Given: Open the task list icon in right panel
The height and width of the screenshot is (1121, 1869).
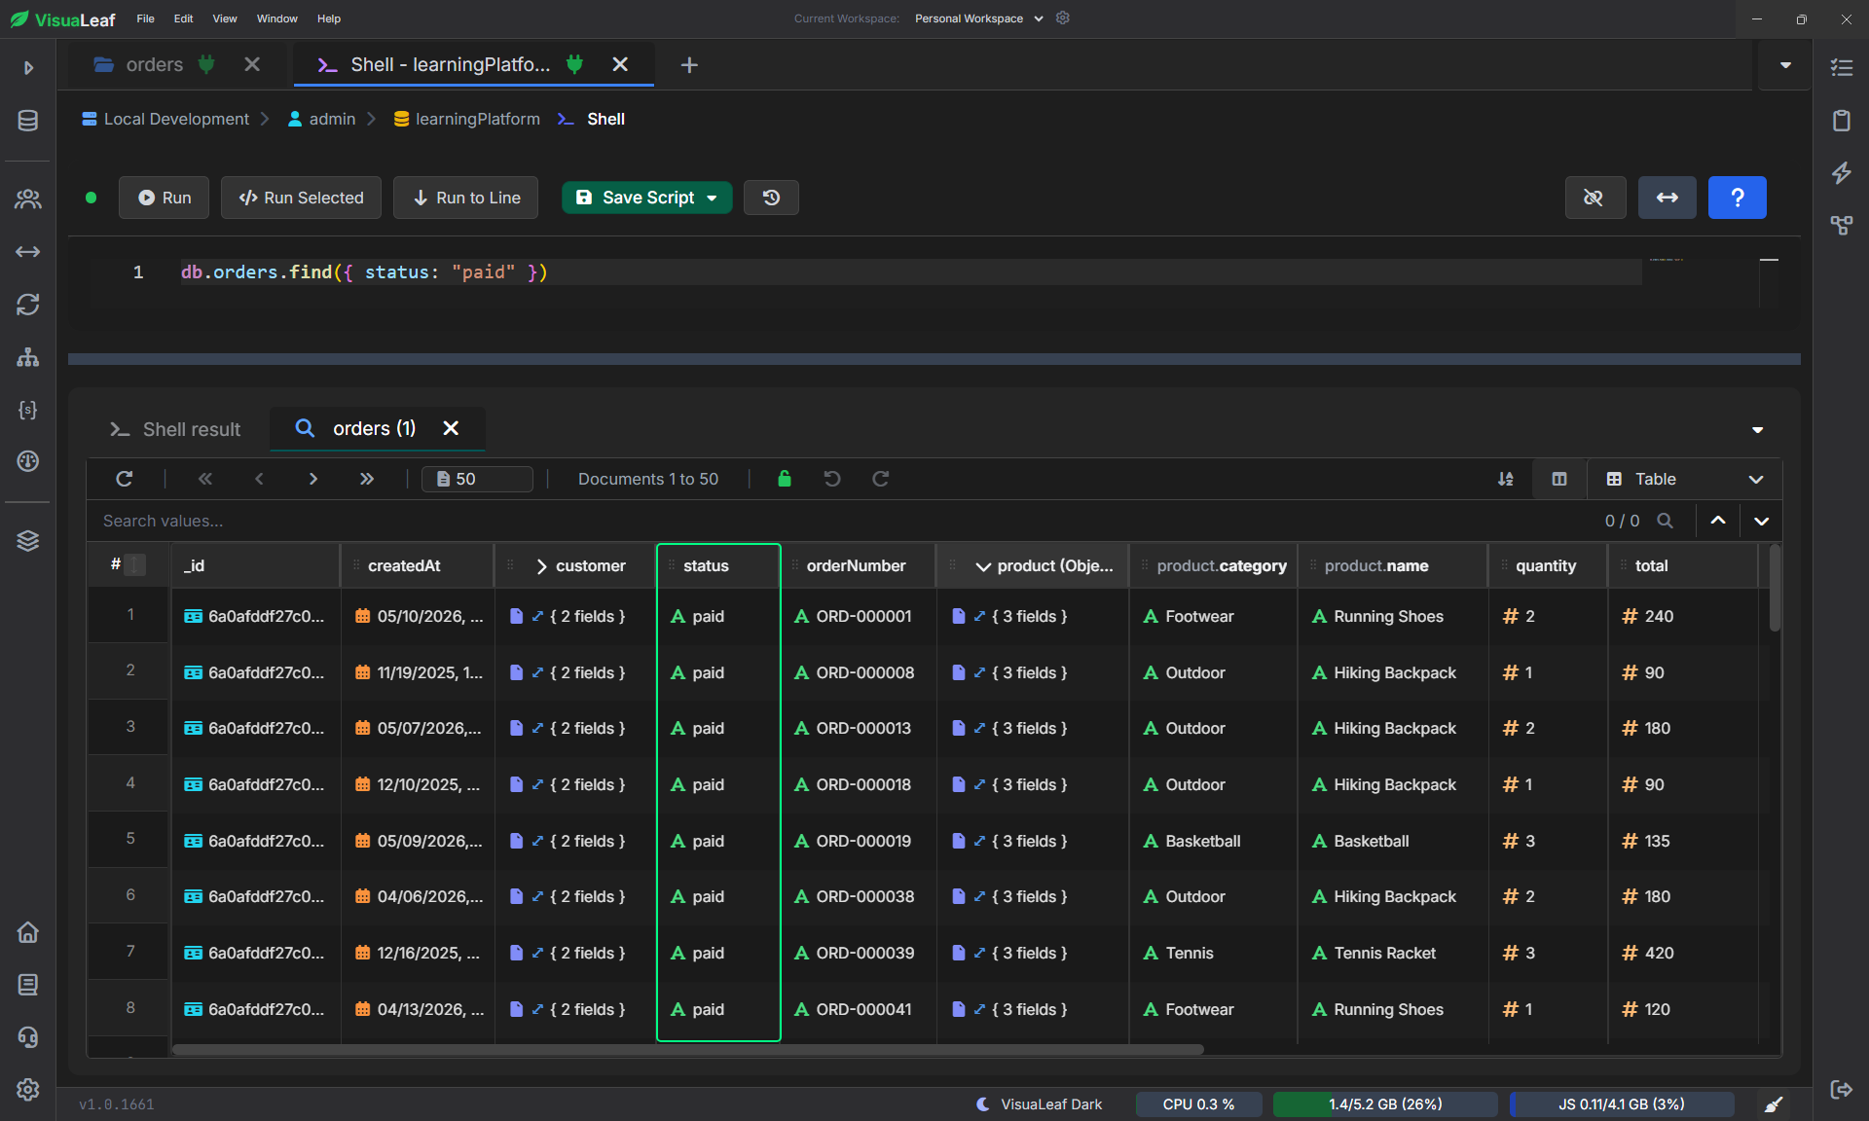Looking at the screenshot, I should (1841, 68).
